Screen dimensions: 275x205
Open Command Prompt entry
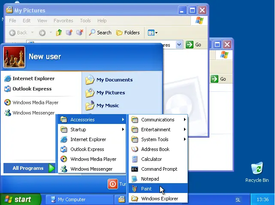[x=158, y=169]
